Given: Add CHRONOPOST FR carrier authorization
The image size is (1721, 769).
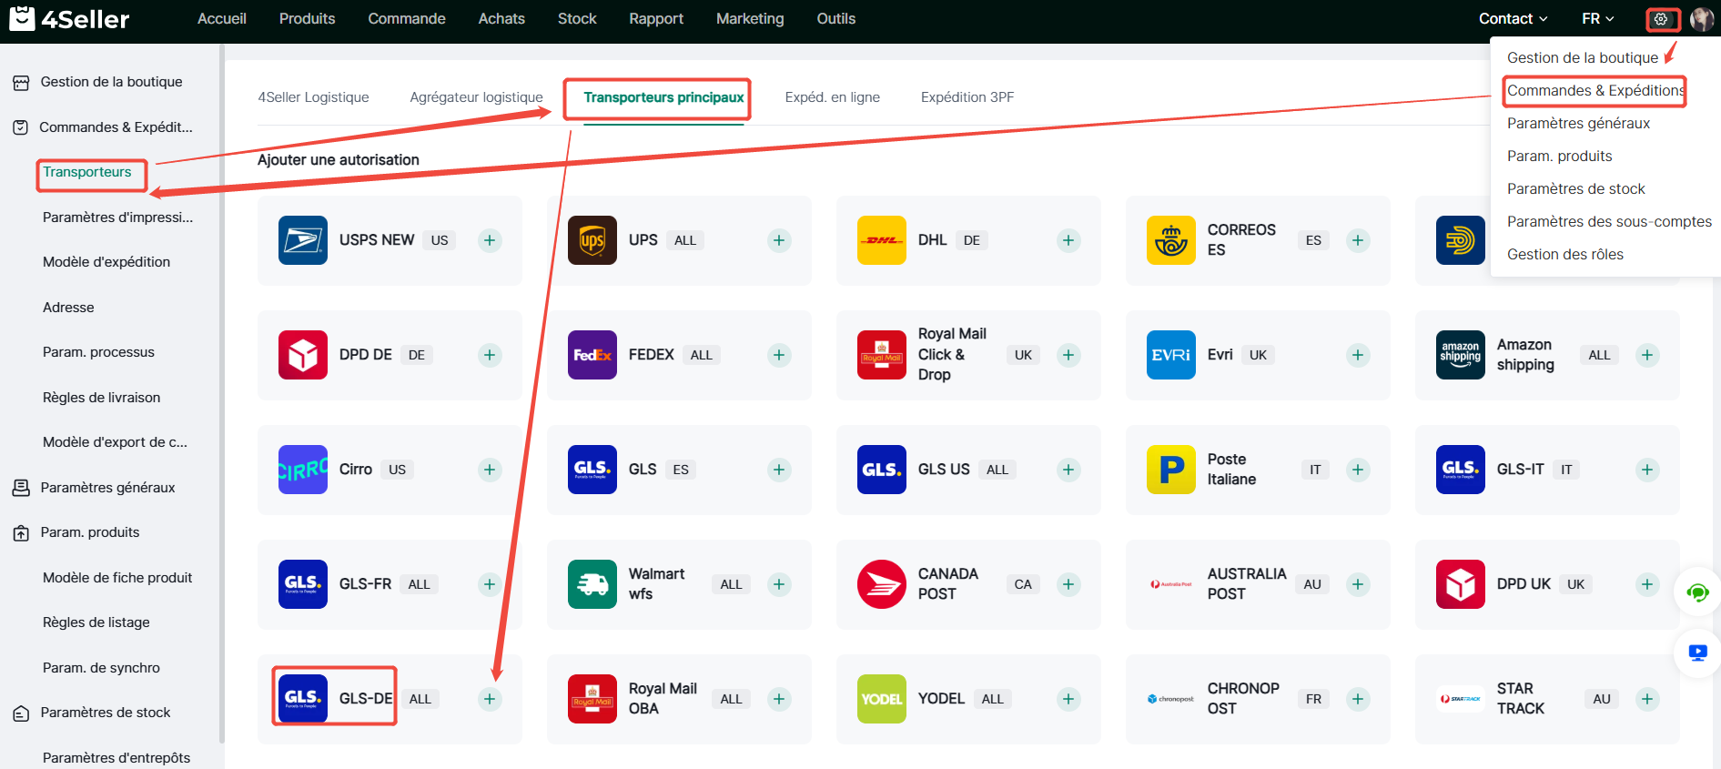Looking at the screenshot, I should point(1358,699).
